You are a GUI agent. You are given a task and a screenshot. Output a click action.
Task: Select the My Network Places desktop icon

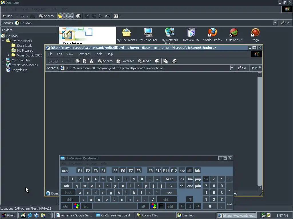click(169, 36)
